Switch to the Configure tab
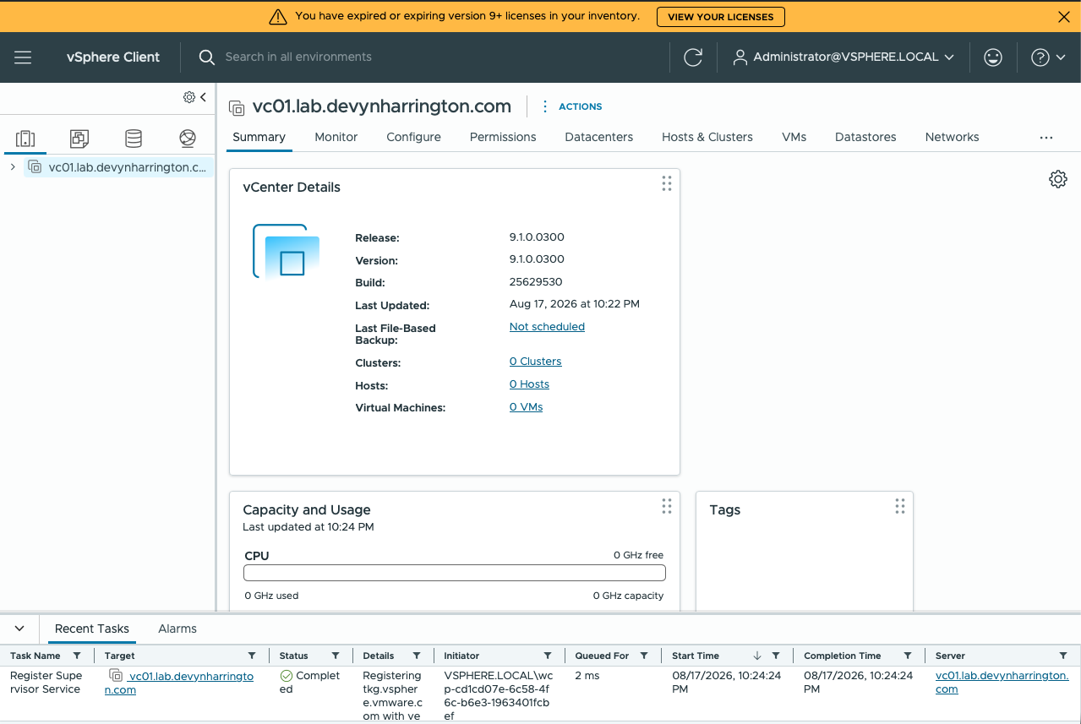Image resolution: width=1081 pixels, height=724 pixels. (413, 137)
